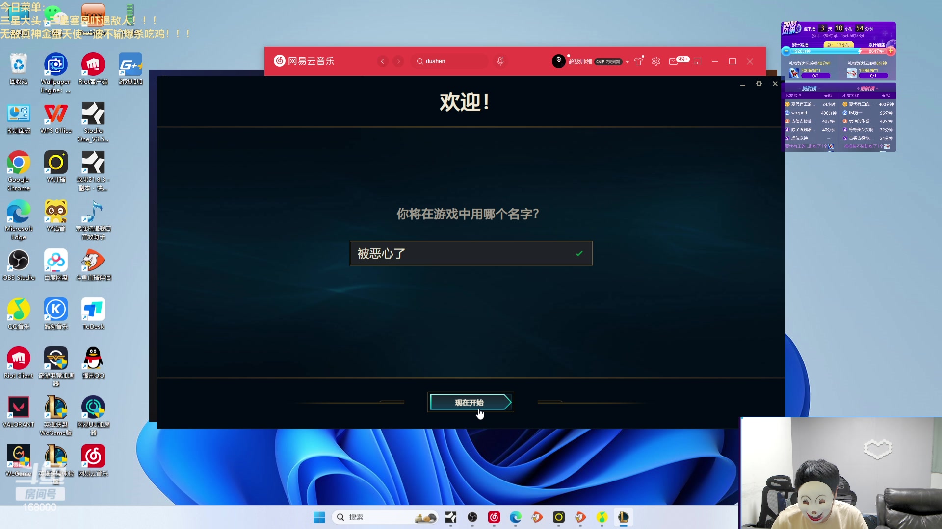
Task: Open the Windows Start menu
Action: point(319,517)
